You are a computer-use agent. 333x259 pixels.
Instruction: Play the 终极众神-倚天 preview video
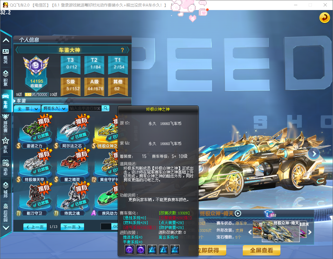tap(238, 213)
